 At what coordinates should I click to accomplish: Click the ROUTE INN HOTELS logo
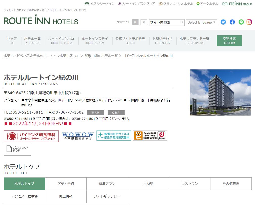(41, 20)
